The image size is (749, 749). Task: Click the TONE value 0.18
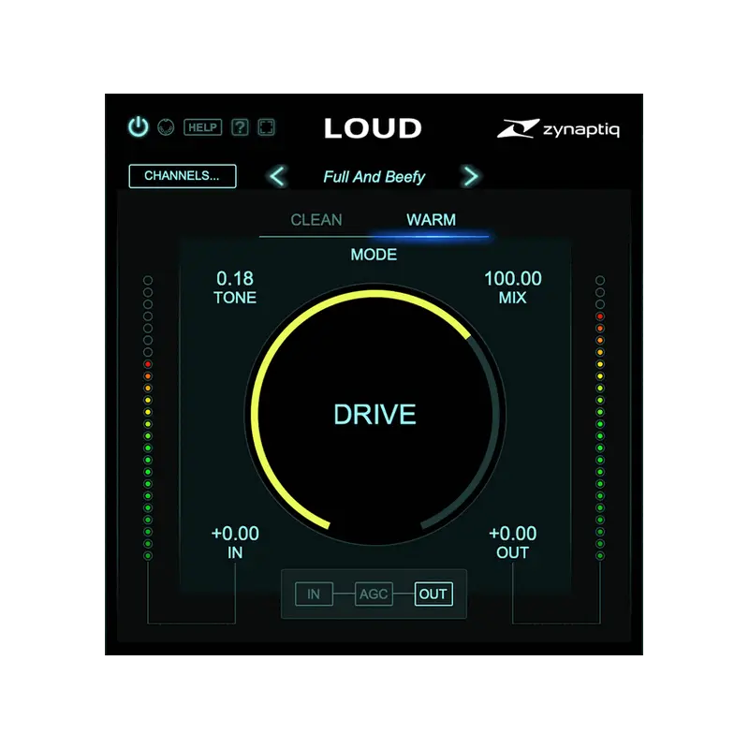(235, 278)
